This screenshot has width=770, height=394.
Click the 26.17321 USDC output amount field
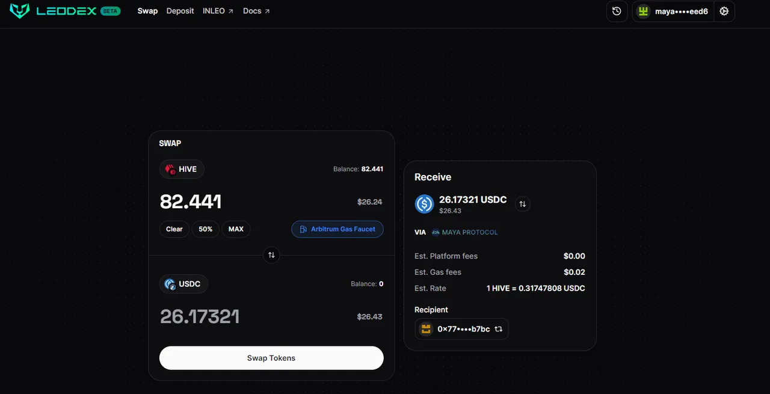(200, 316)
